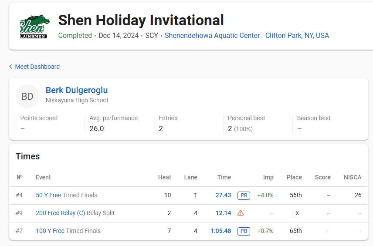
Task: Open Shenendehowa Aquatic Center location link
Action: point(247,36)
